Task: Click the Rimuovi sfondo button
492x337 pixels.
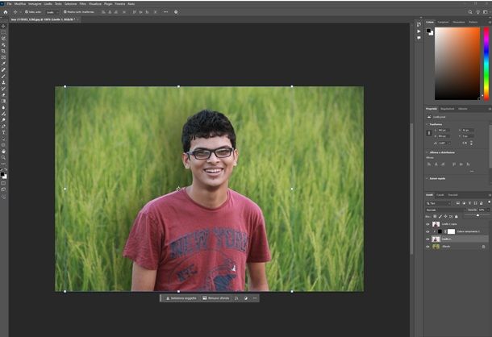Action: point(216,298)
